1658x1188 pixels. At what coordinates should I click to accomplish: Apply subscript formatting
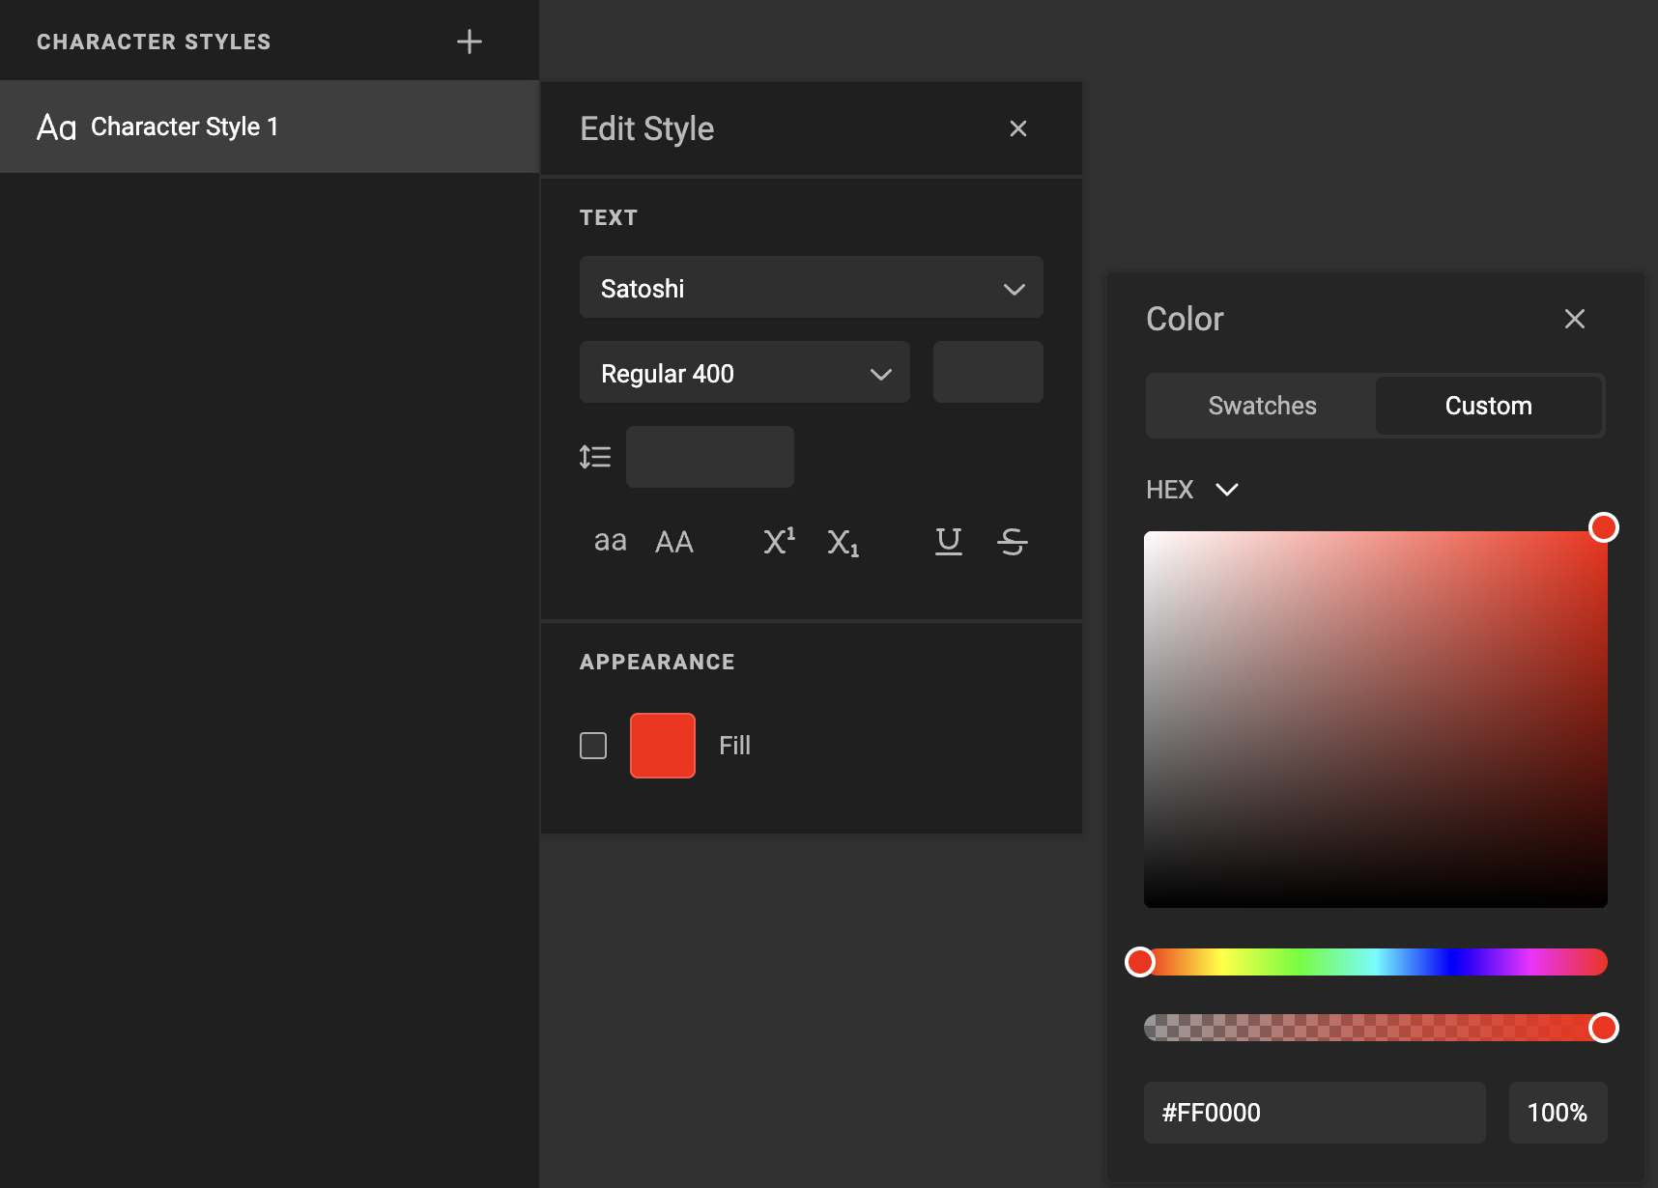[842, 543]
